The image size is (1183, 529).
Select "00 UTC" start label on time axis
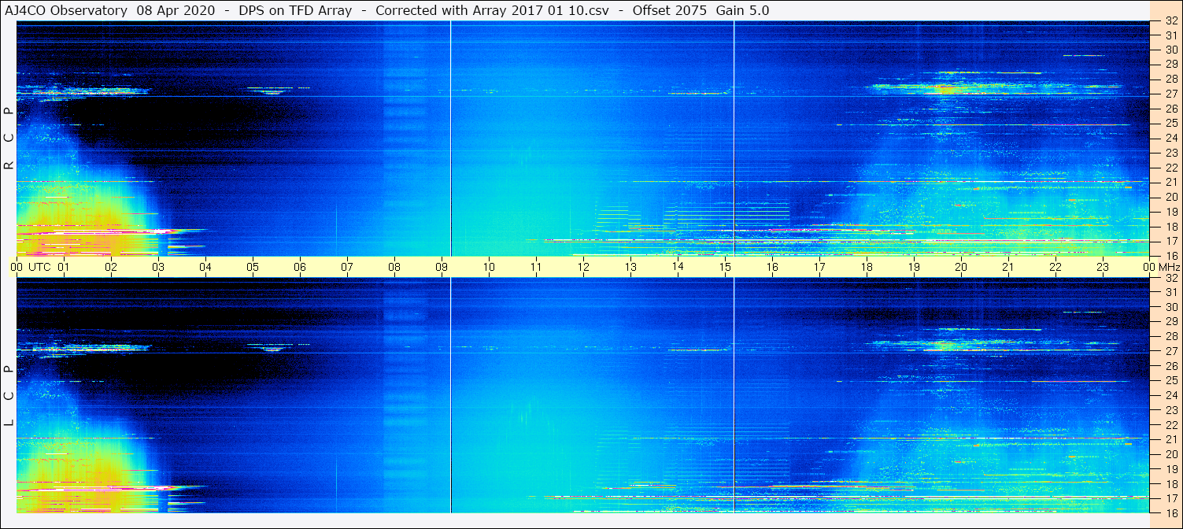click(x=31, y=267)
